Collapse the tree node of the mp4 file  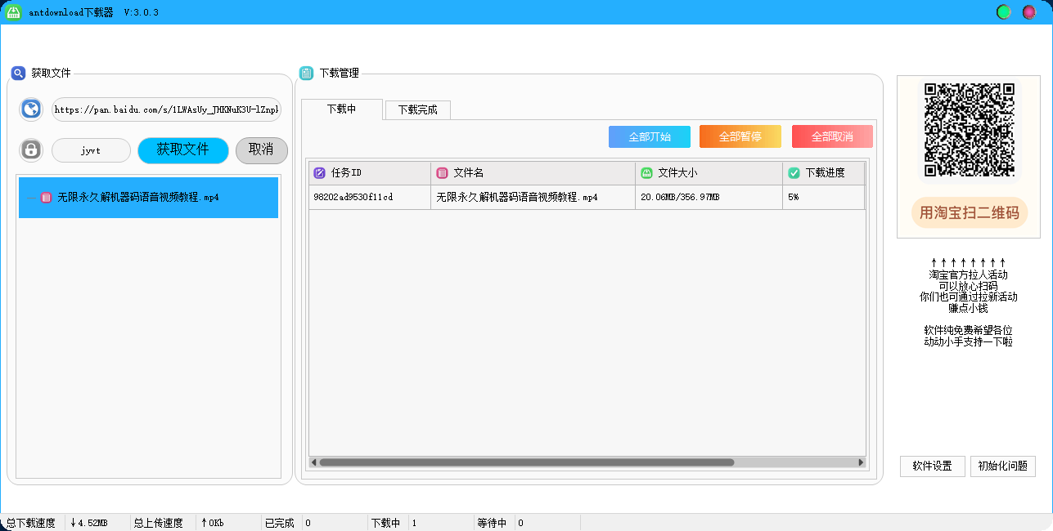coord(30,198)
